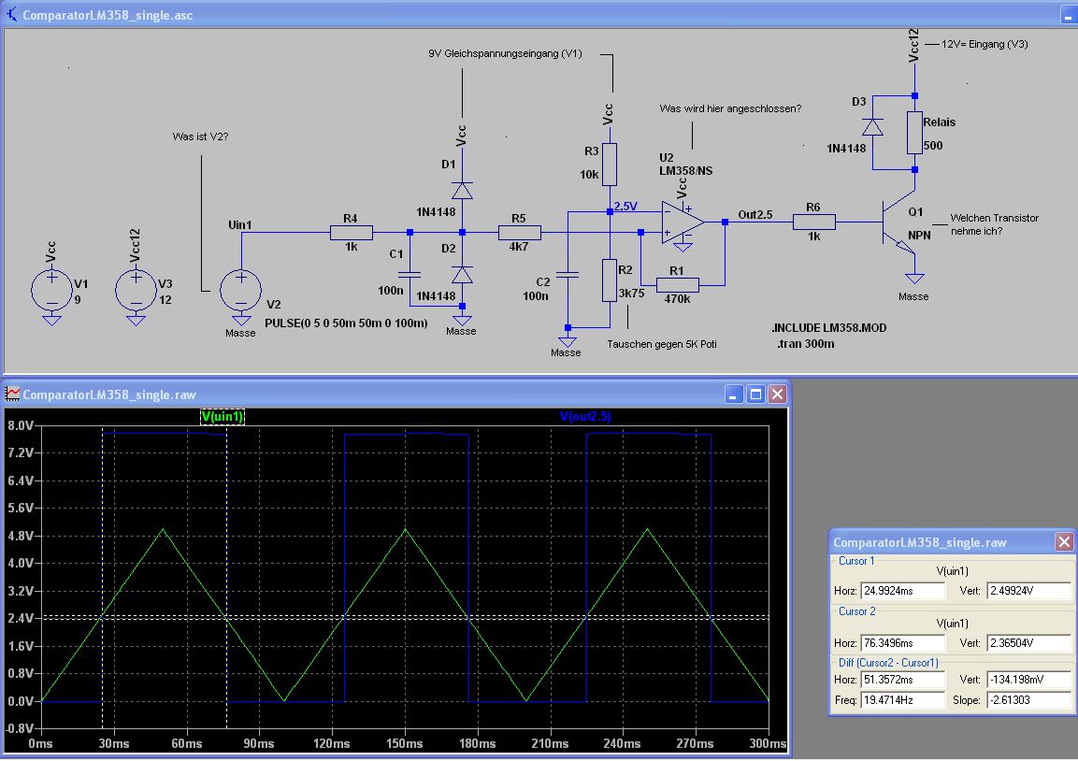
Task: Click the Slope value field
Action: pyautogui.click(x=1028, y=700)
